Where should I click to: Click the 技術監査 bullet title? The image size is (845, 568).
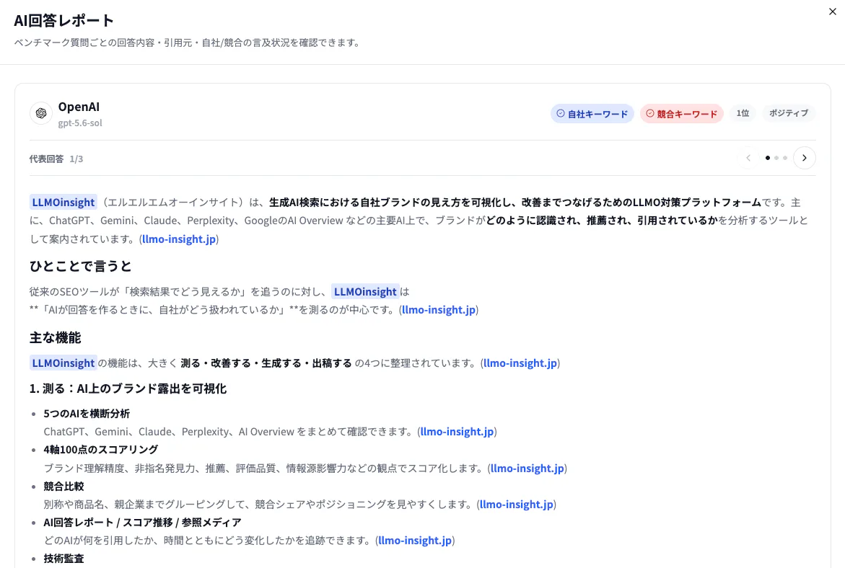(x=64, y=559)
